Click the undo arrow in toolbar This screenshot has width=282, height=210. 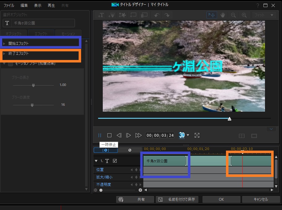pyautogui.click(x=157, y=15)
